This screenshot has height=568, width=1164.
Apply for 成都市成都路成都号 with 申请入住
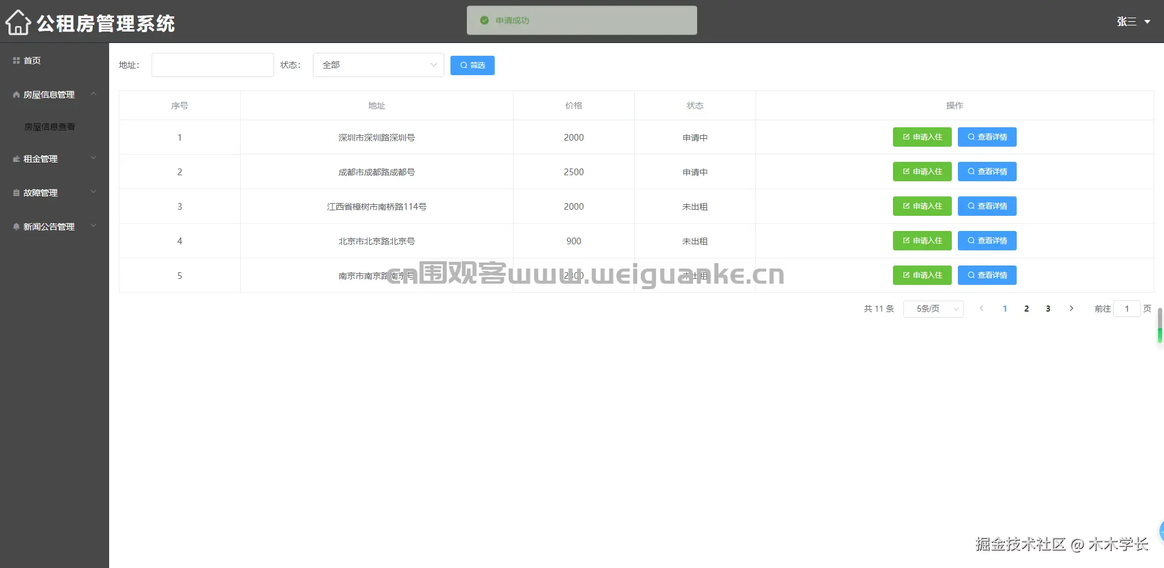coord(922,172)
